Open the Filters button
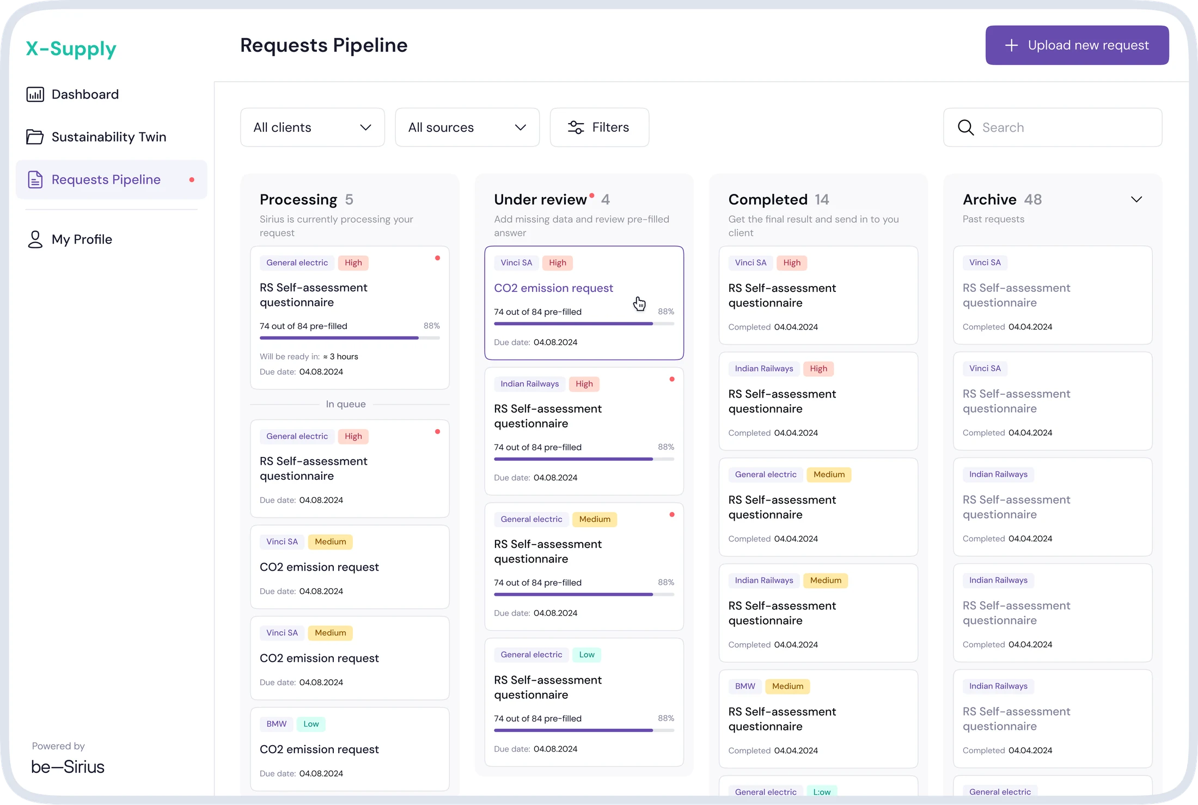1198x805 pixels. [600, 127]
